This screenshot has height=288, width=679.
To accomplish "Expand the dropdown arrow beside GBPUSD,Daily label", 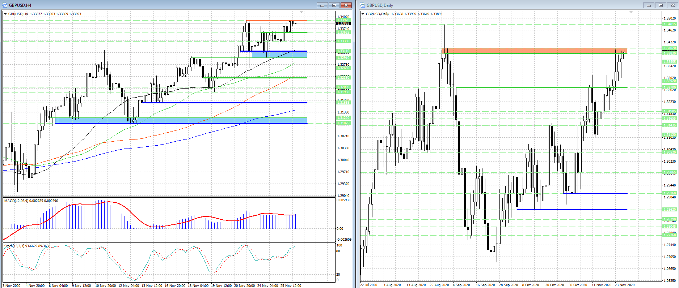I will [x=363, y=14].
